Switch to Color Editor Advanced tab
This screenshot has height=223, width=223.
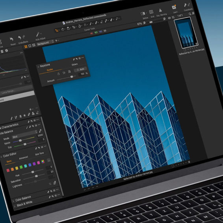point(24,158)
